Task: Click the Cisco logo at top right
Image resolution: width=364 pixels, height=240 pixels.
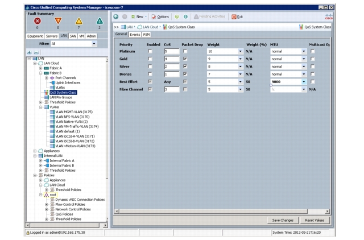Action: pos(329,16)
